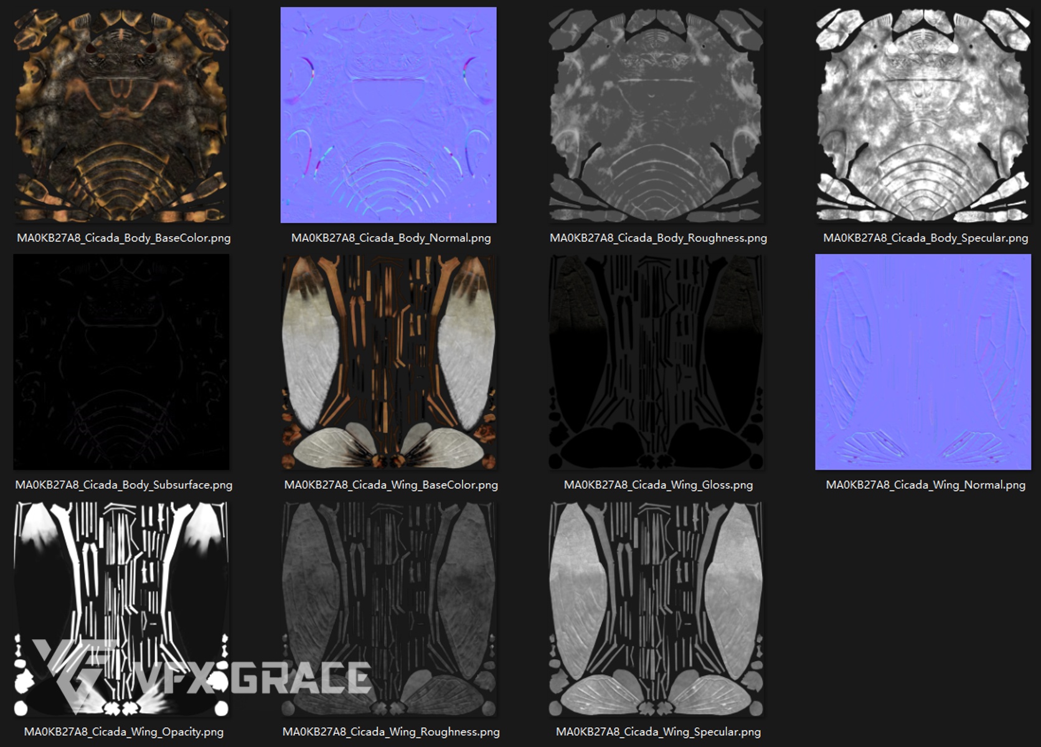Select the Cicada_Wing_Gloss thumbnail
This screenshot has width=1041, height=747.
(656, 362)
